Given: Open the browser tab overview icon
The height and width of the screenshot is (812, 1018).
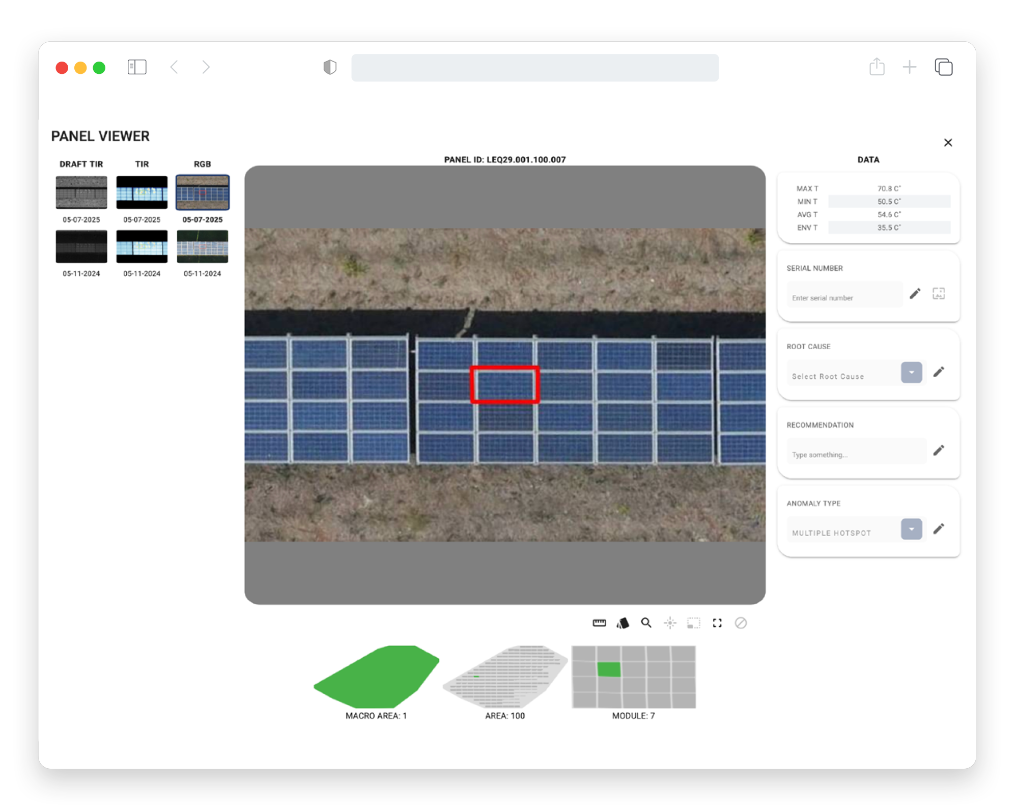Looking at the screenshot, I should click(x=943, y=67).
